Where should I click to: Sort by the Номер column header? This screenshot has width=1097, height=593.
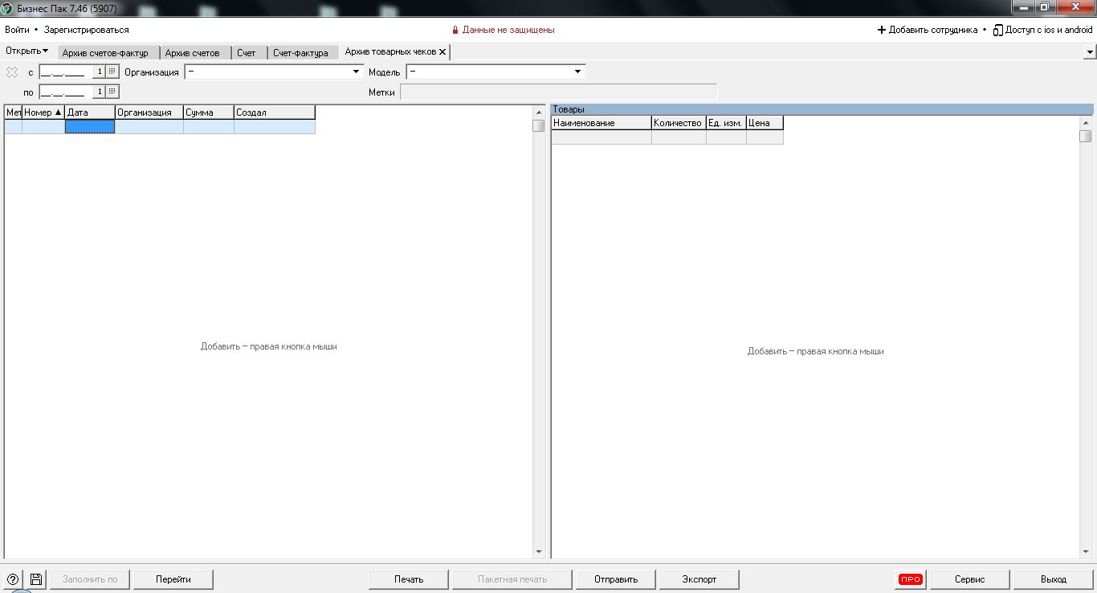[x=43, y=112]
